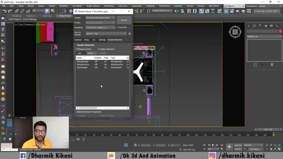This screenshot has width=283, height=159.
Task: Activate the Select and Move tool
Action: (x=71, y=11)
